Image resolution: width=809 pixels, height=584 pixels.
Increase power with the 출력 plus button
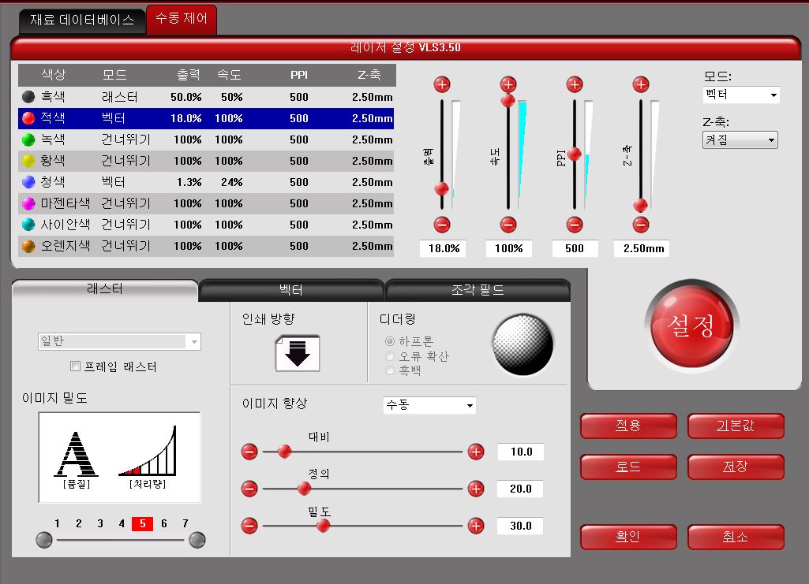point(442,84)
